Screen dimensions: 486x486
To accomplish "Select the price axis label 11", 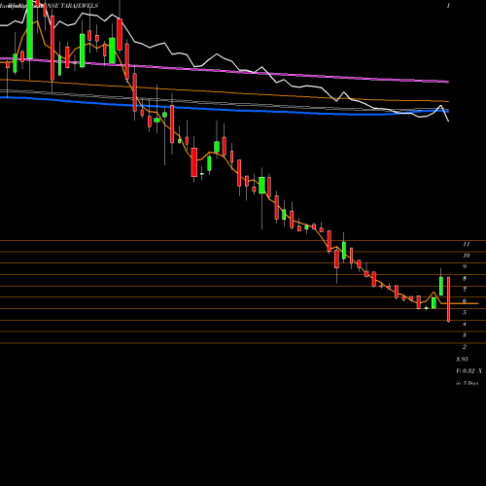I will [x=467, y=244].
